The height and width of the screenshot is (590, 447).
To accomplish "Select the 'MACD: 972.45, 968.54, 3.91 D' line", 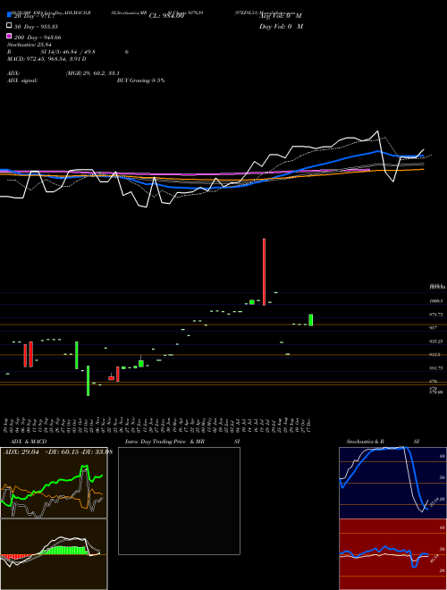I will (x=47, y=59).
